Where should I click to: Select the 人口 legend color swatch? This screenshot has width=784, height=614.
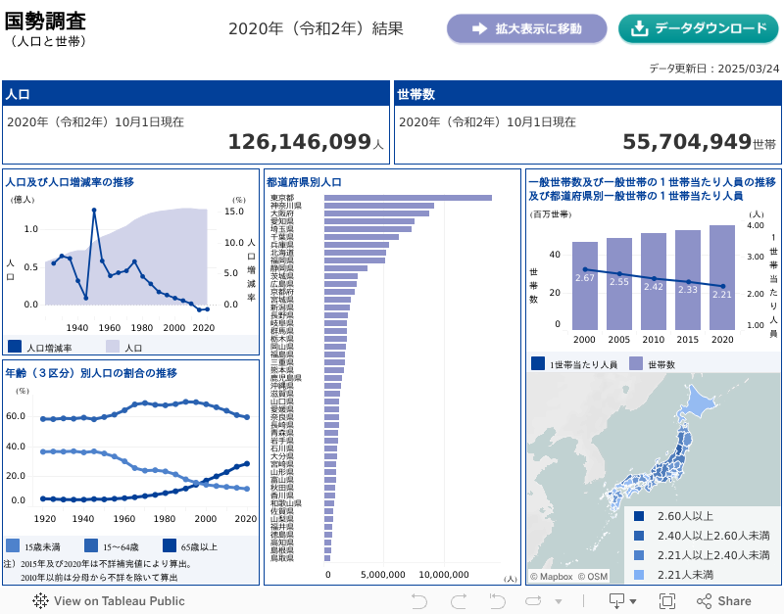pyautogui.click(x=113, y=347)
